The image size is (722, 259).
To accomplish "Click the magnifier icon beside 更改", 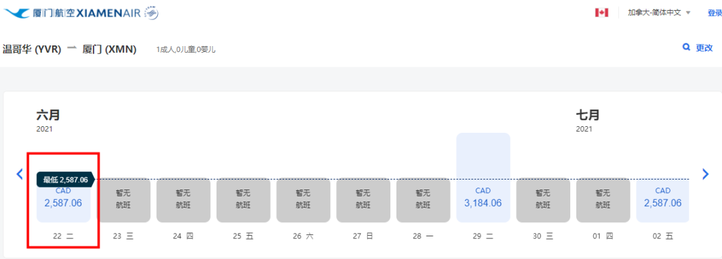I will coord(686,47).
